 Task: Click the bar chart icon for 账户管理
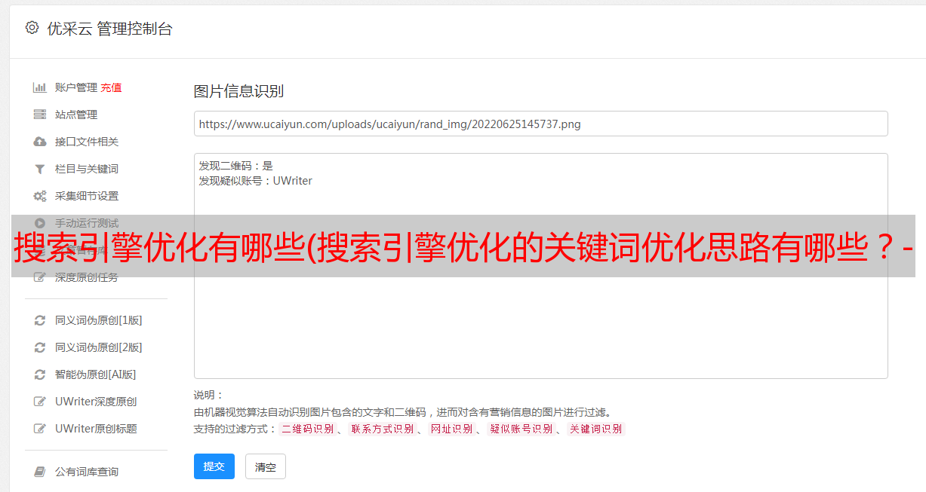click(x=40, y=87)
